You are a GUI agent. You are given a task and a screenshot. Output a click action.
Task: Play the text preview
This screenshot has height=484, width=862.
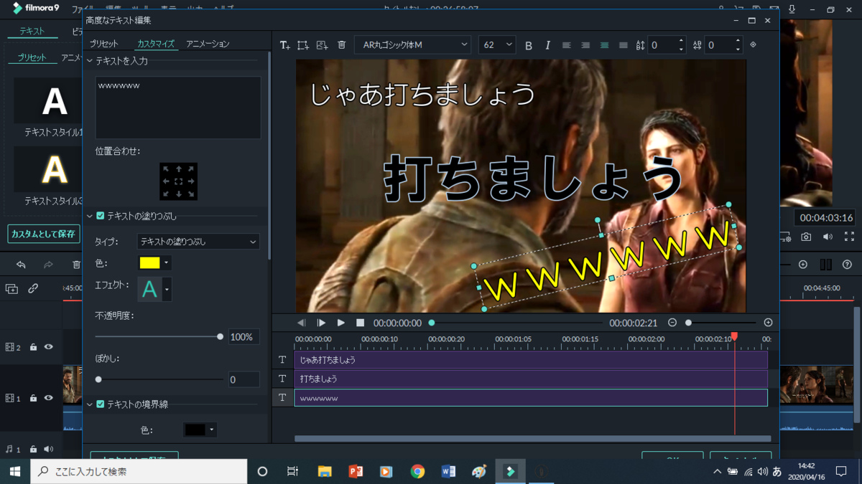(341, 323)
